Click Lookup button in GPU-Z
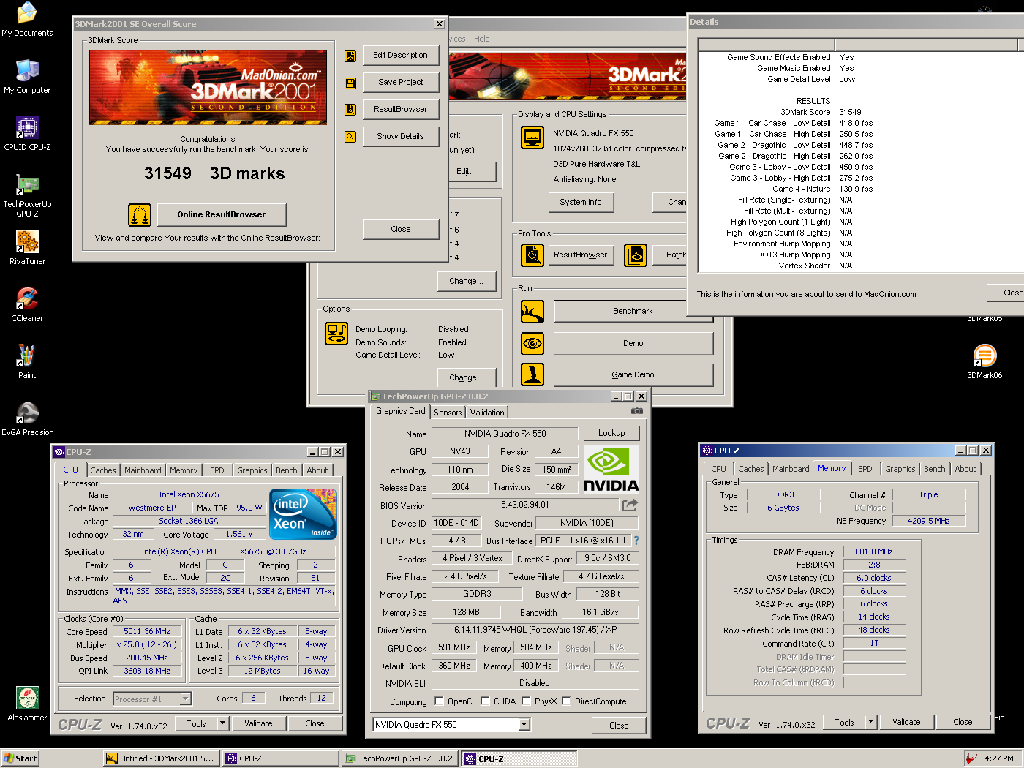The image size is (1024, 768). tap(611, 433)
